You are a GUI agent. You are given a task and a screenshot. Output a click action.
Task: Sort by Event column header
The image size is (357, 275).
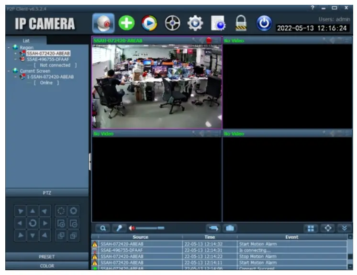pos(292,237)
